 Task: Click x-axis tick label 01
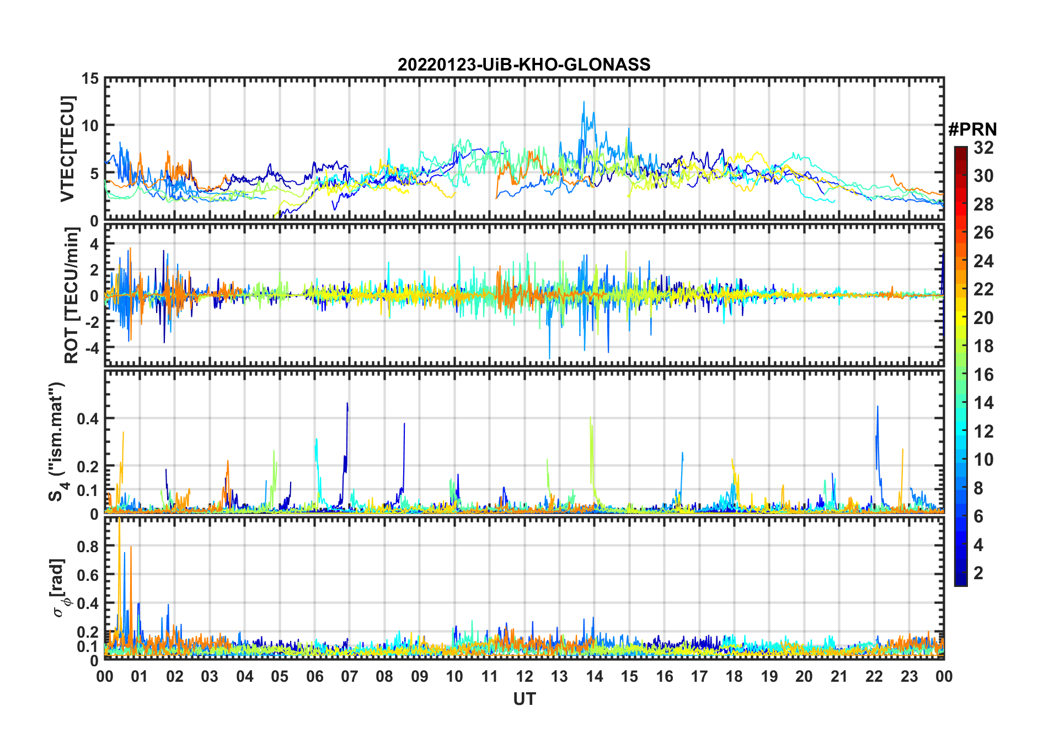[x=140, y=676]
